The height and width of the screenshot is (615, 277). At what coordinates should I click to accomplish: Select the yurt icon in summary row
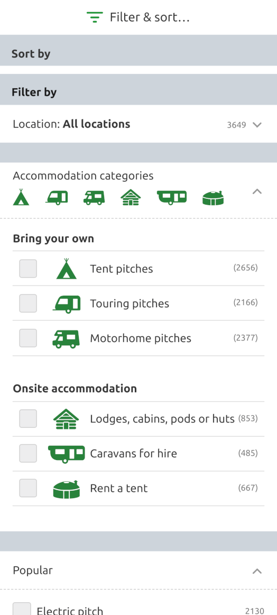pos(213,198)
